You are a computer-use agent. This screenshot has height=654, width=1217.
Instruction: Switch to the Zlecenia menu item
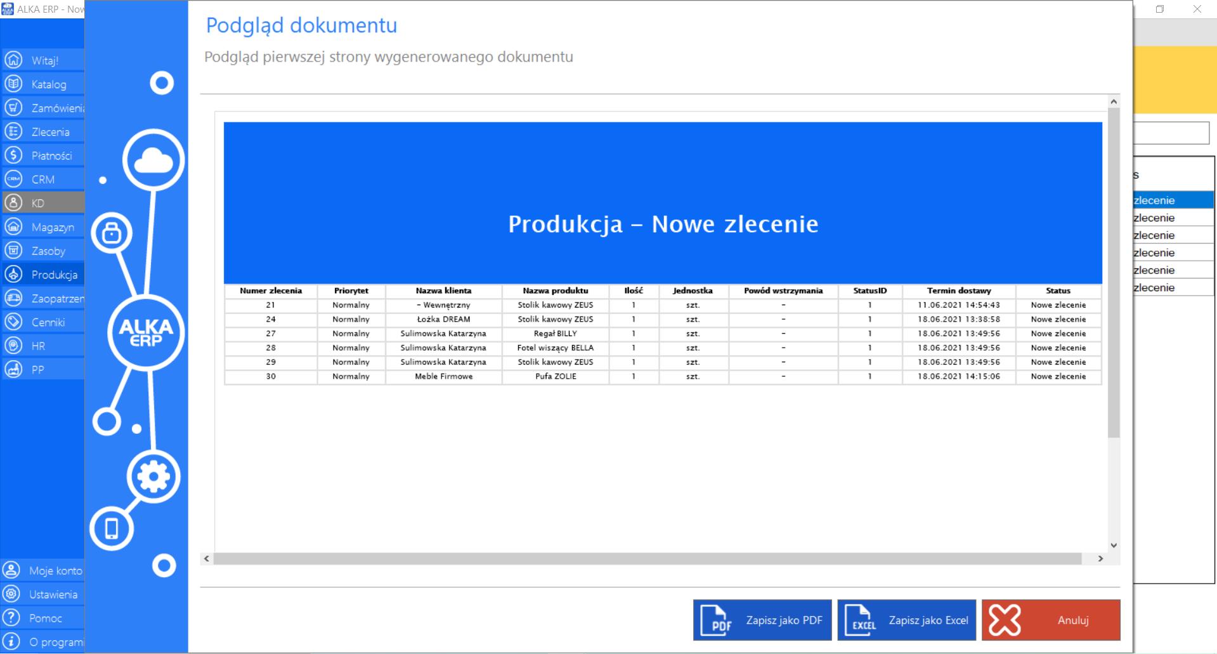coord(50,132)
